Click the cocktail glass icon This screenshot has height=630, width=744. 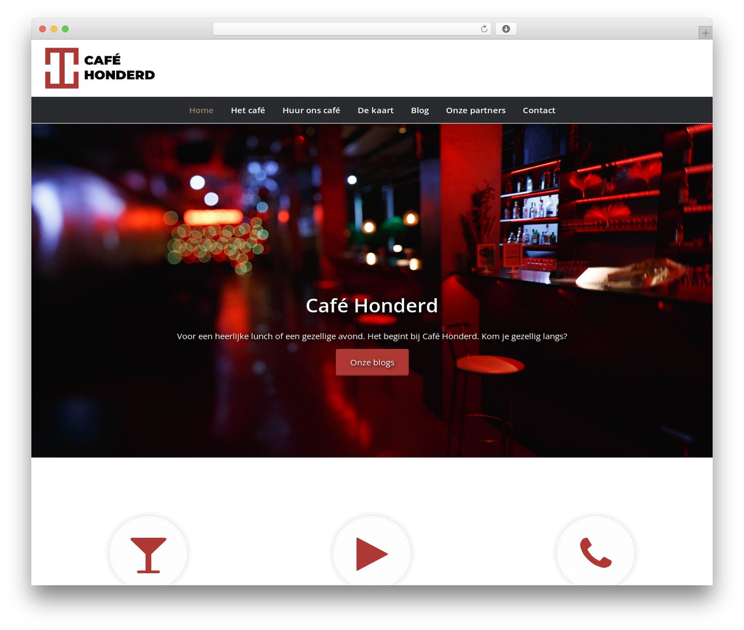148,555
